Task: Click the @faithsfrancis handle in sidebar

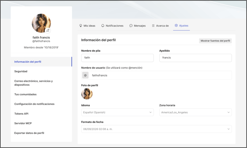Action: pos(41,41)
